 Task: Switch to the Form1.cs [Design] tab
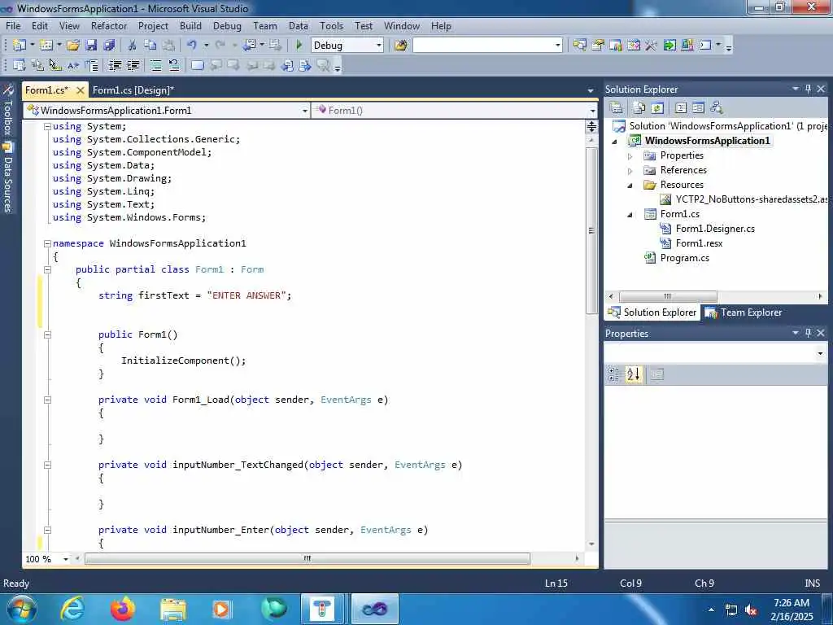[x=133, y=90]
